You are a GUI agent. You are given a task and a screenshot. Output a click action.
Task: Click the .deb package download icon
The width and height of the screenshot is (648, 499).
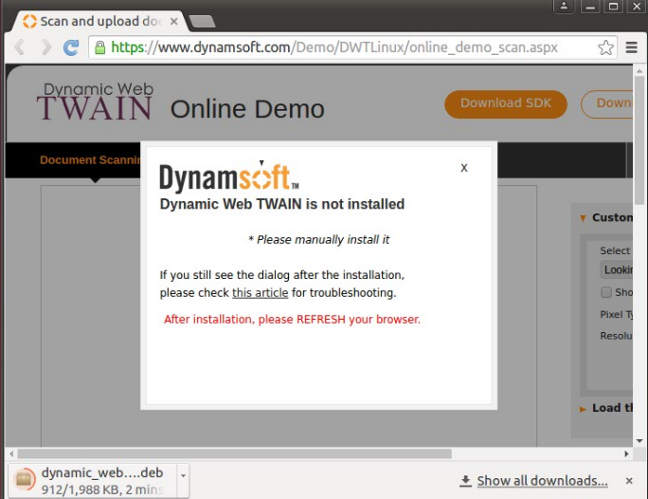[x=25, y=480]
